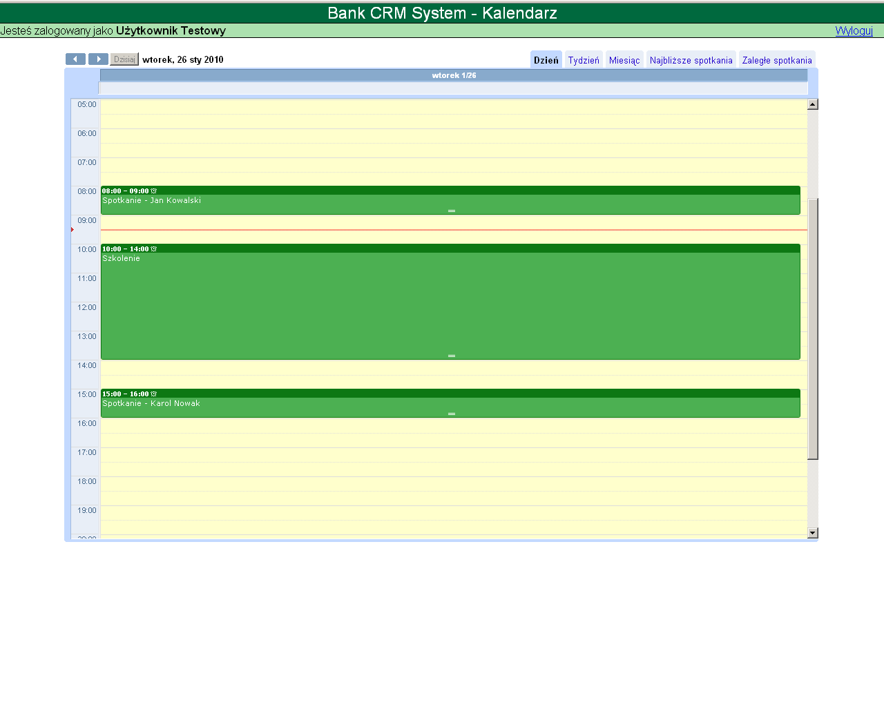The width and height of the screenshot is (884, 707).
Task: Click resize handle of Jan Kowalski event
Action: tap(452, 211)
